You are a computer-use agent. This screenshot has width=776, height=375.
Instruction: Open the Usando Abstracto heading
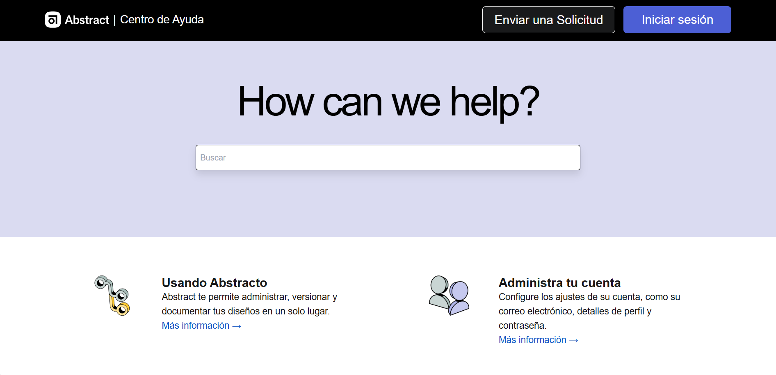[214, 282]
